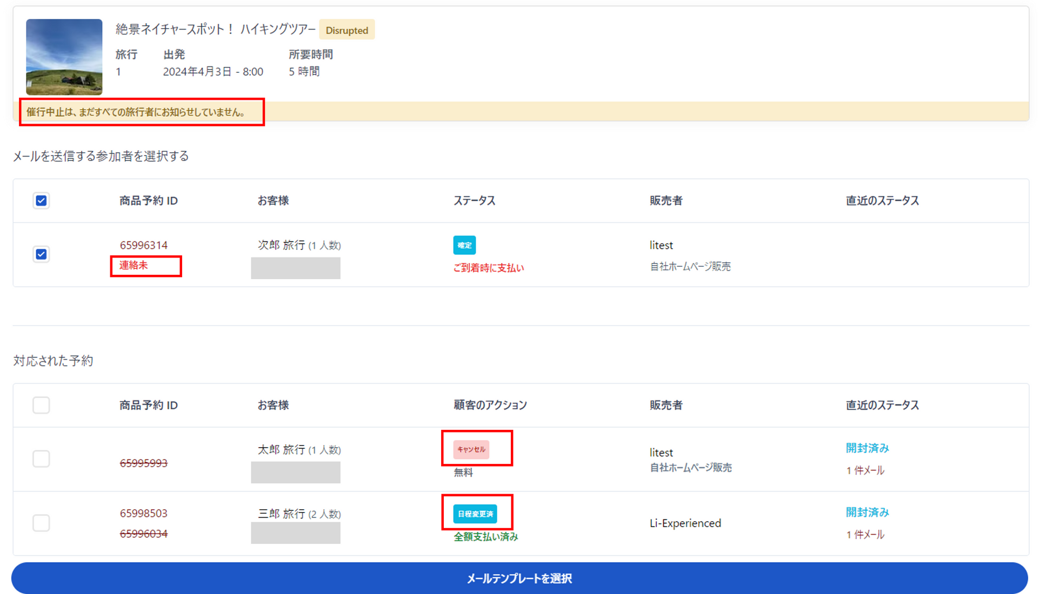Check the 三郎 旅行 booking checkbox
Viewport: 1038px width, 594px height.
(x=41, y=523)
